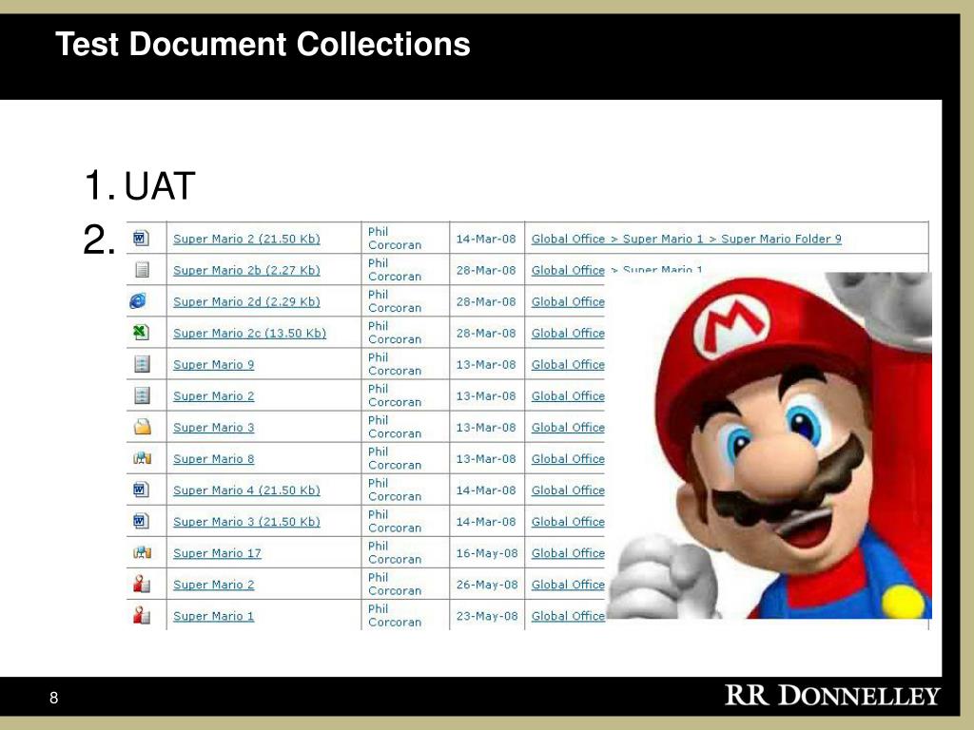
Task: Follow Global Office link in Super Mario 9 row
Action: pyautogui.click(x=568, y=364)
